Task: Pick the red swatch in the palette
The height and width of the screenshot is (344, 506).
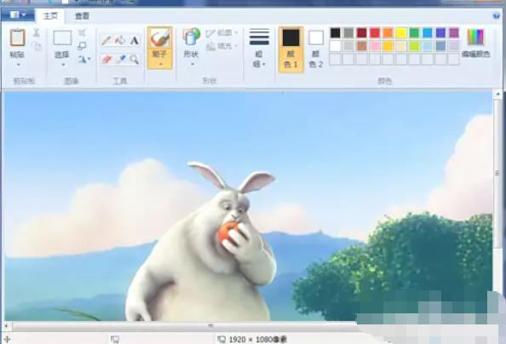Action: point(375,32)
